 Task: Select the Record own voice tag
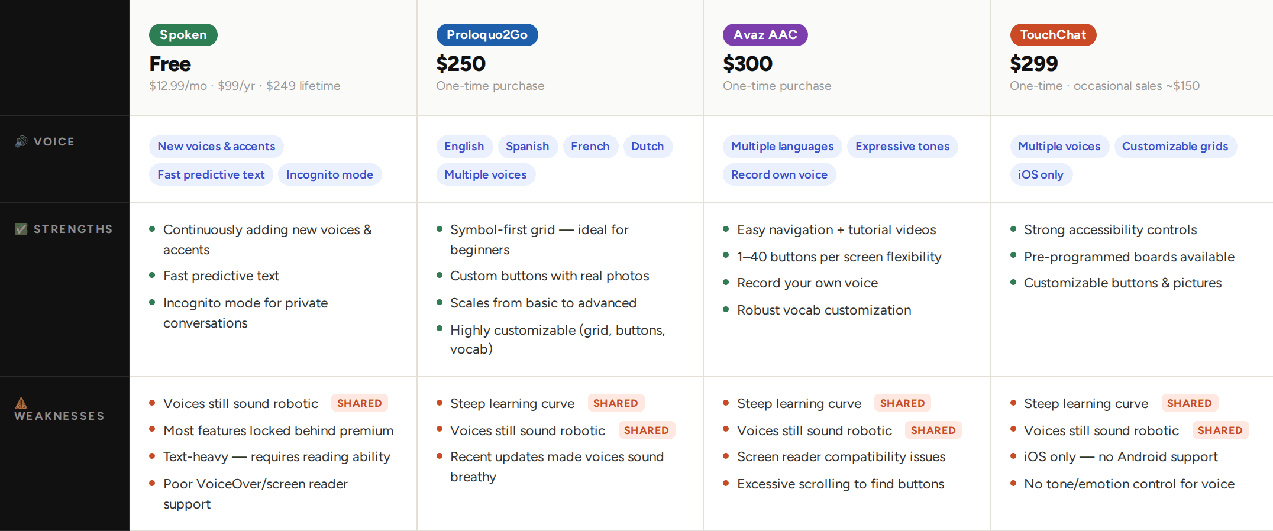tap(779, 175)
